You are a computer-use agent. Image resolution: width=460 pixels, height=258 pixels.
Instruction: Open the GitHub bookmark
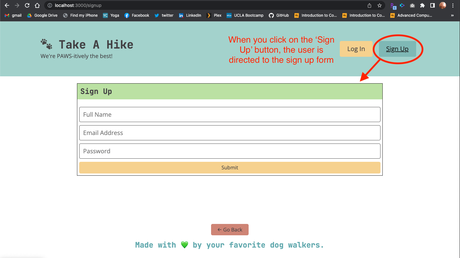279,15
